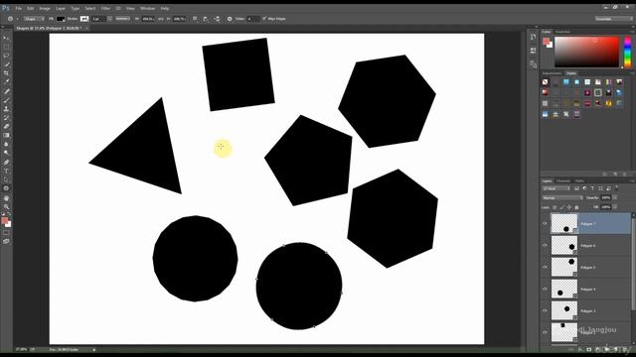Select the Gradient tool
Screen dimensions: 636x357
click(x=6, y=135)
